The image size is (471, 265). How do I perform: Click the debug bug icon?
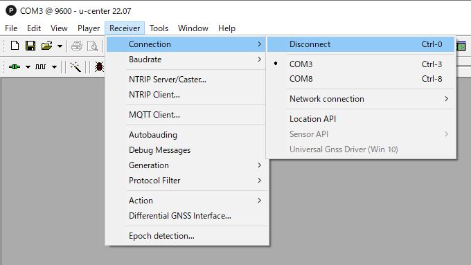tap(99, 66)
